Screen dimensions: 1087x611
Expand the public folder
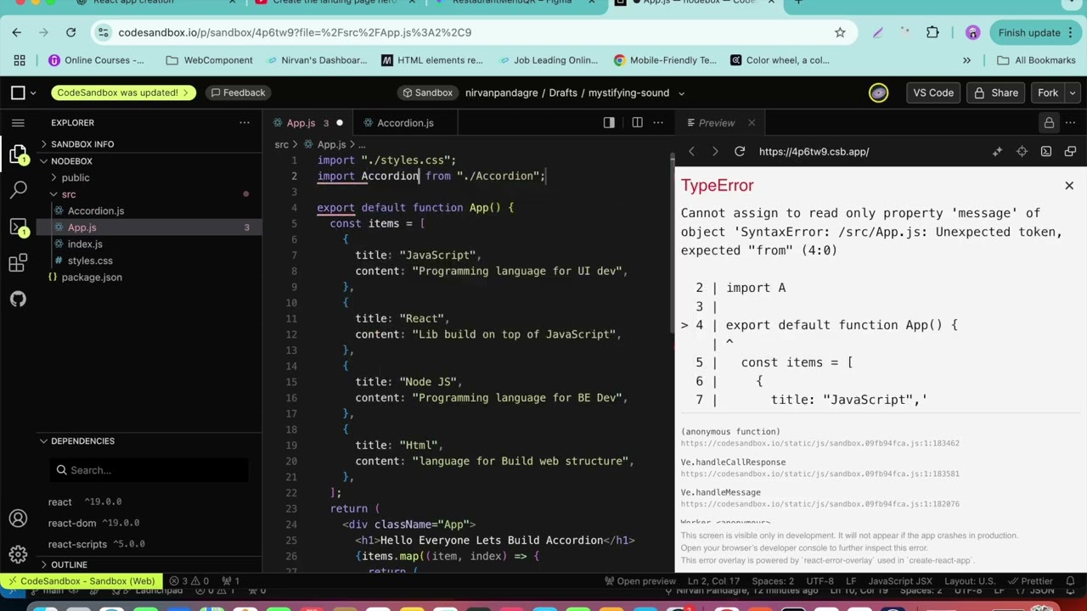pyautogui.click(x=75, y=177)
